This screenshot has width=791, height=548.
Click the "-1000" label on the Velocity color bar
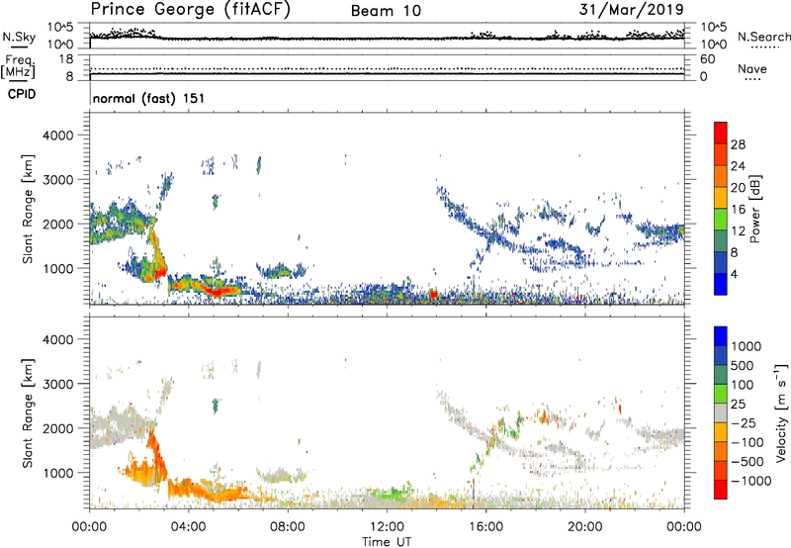[x=751, y=481]
